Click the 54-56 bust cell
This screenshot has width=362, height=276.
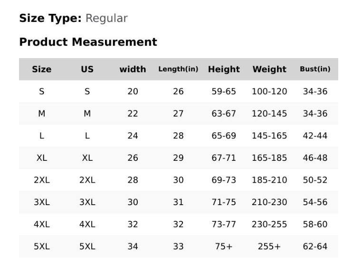coord(315,202)
